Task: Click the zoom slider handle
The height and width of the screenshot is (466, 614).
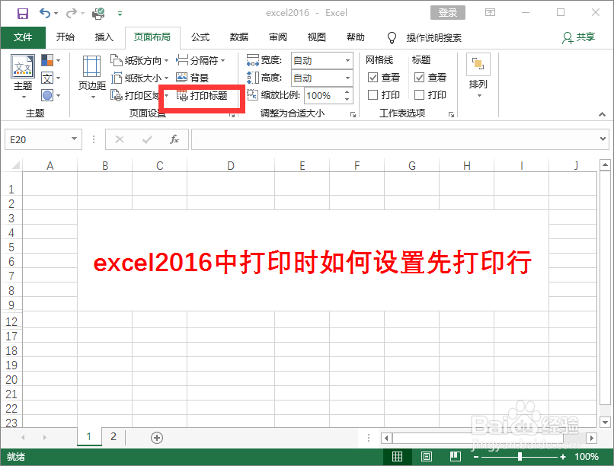Action: coord(520,456)
